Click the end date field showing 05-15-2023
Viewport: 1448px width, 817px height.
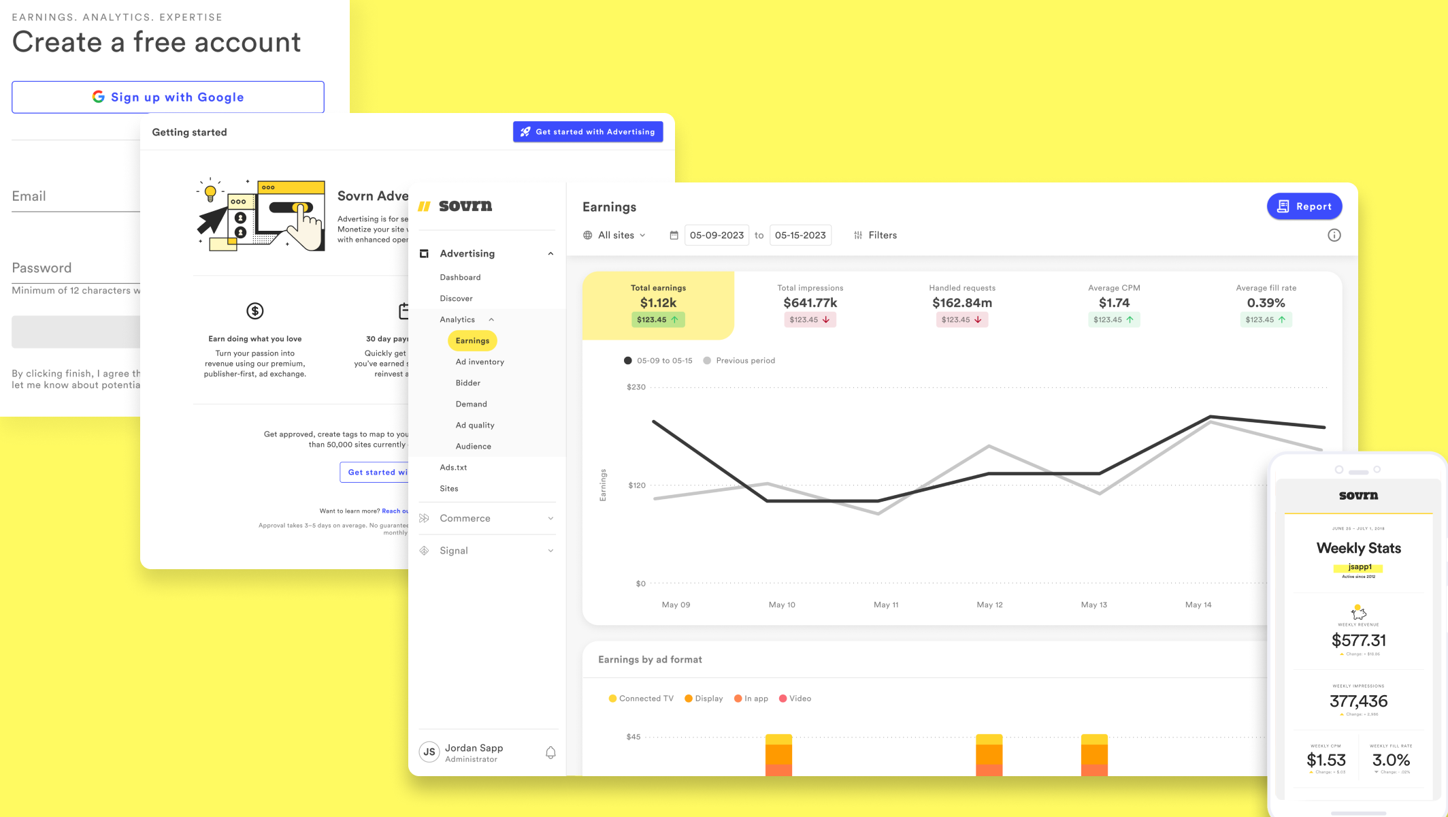tap(800, 235)
